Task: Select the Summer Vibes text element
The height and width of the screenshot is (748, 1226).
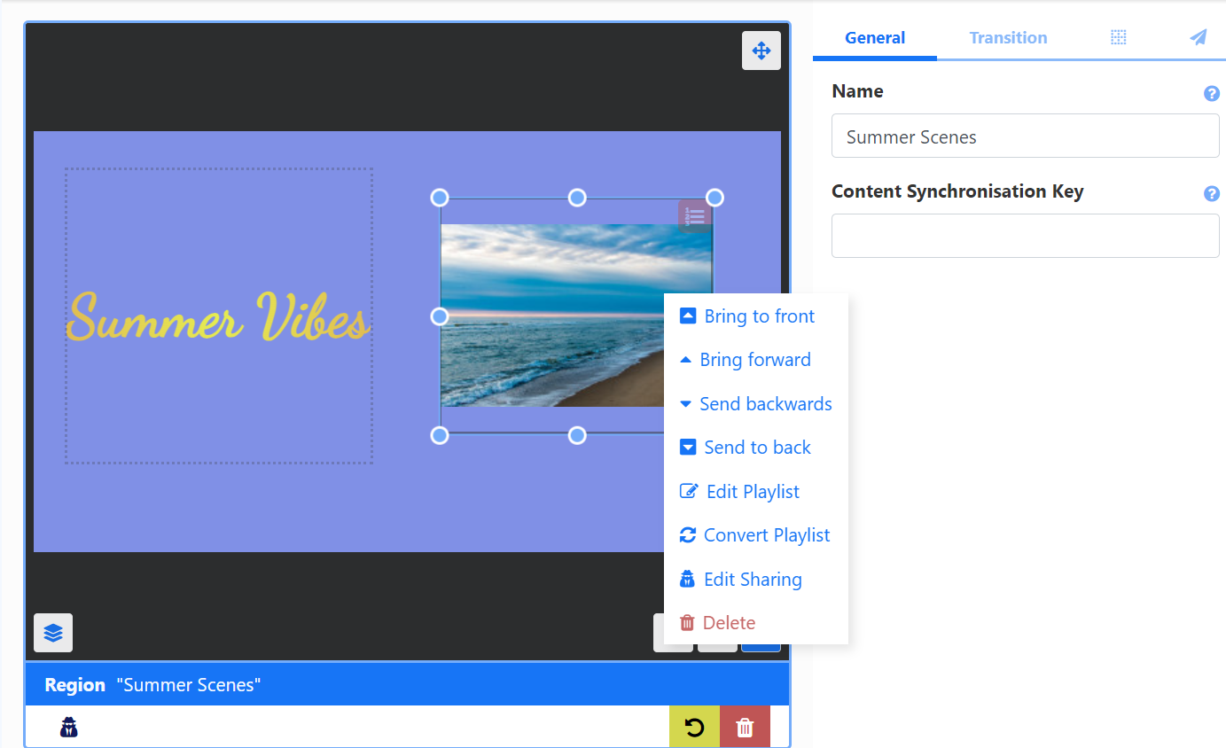Action: [218, 316]
